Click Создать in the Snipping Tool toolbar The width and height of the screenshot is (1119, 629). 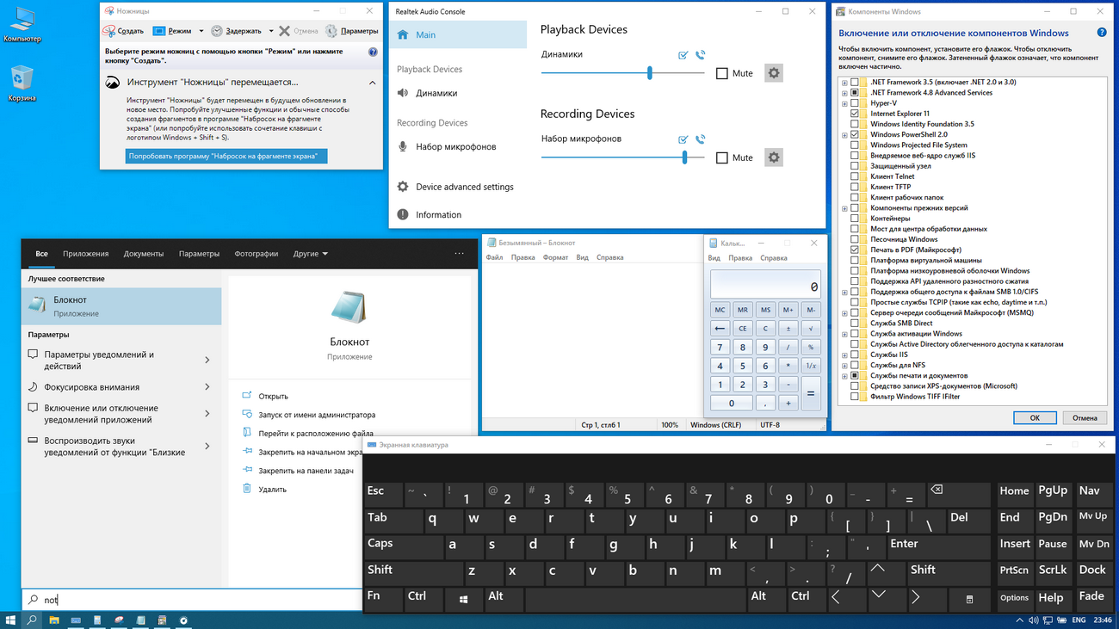point(123,31)
